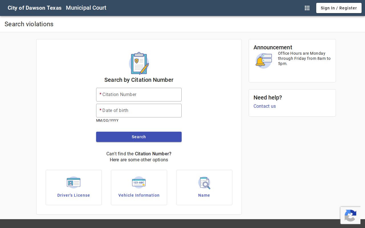Click the Search violations heading

pos(29,24)
